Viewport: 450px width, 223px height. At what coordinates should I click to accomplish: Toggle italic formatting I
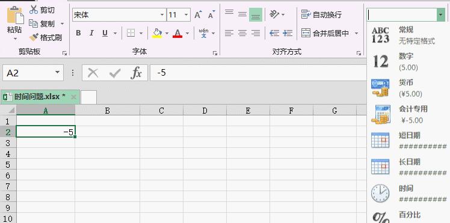click(91, 33)
